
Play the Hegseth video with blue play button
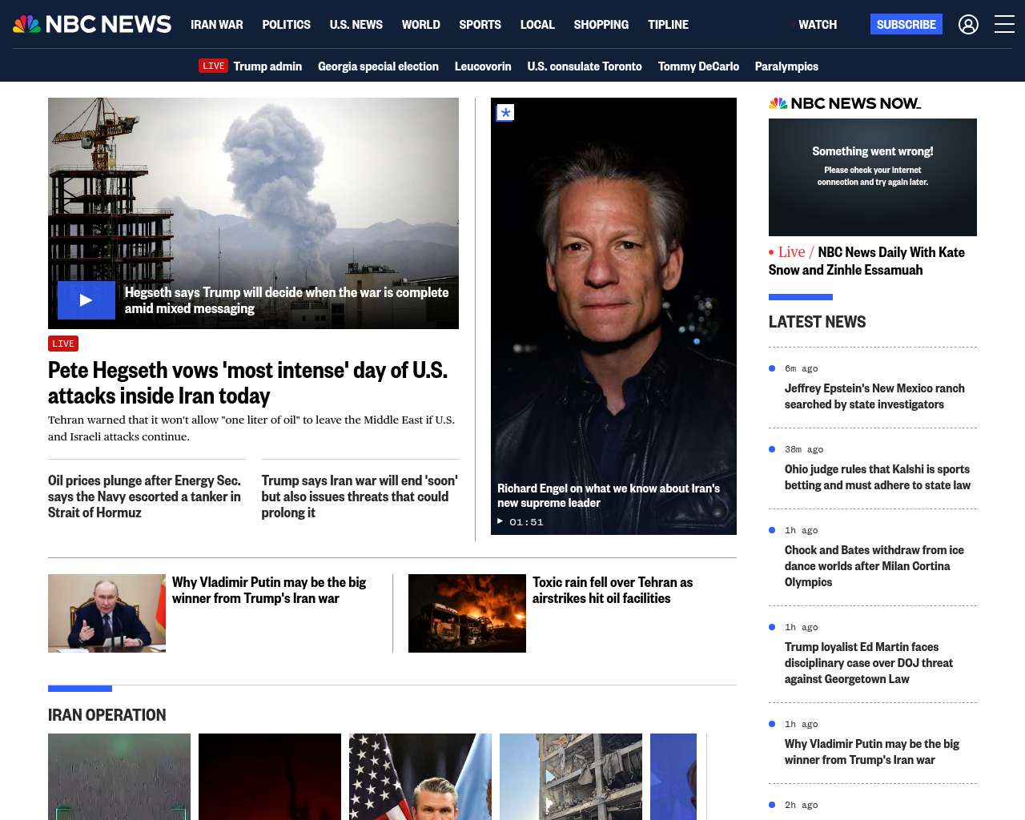86,300
